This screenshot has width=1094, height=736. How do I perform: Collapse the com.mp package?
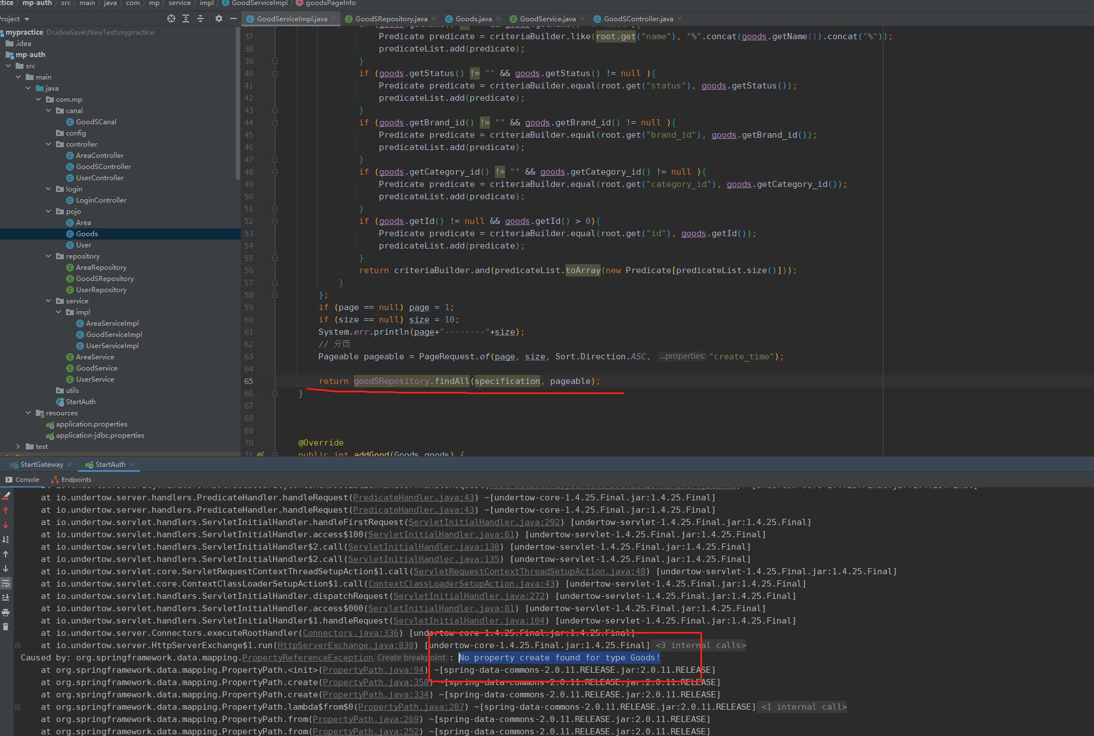39,100
